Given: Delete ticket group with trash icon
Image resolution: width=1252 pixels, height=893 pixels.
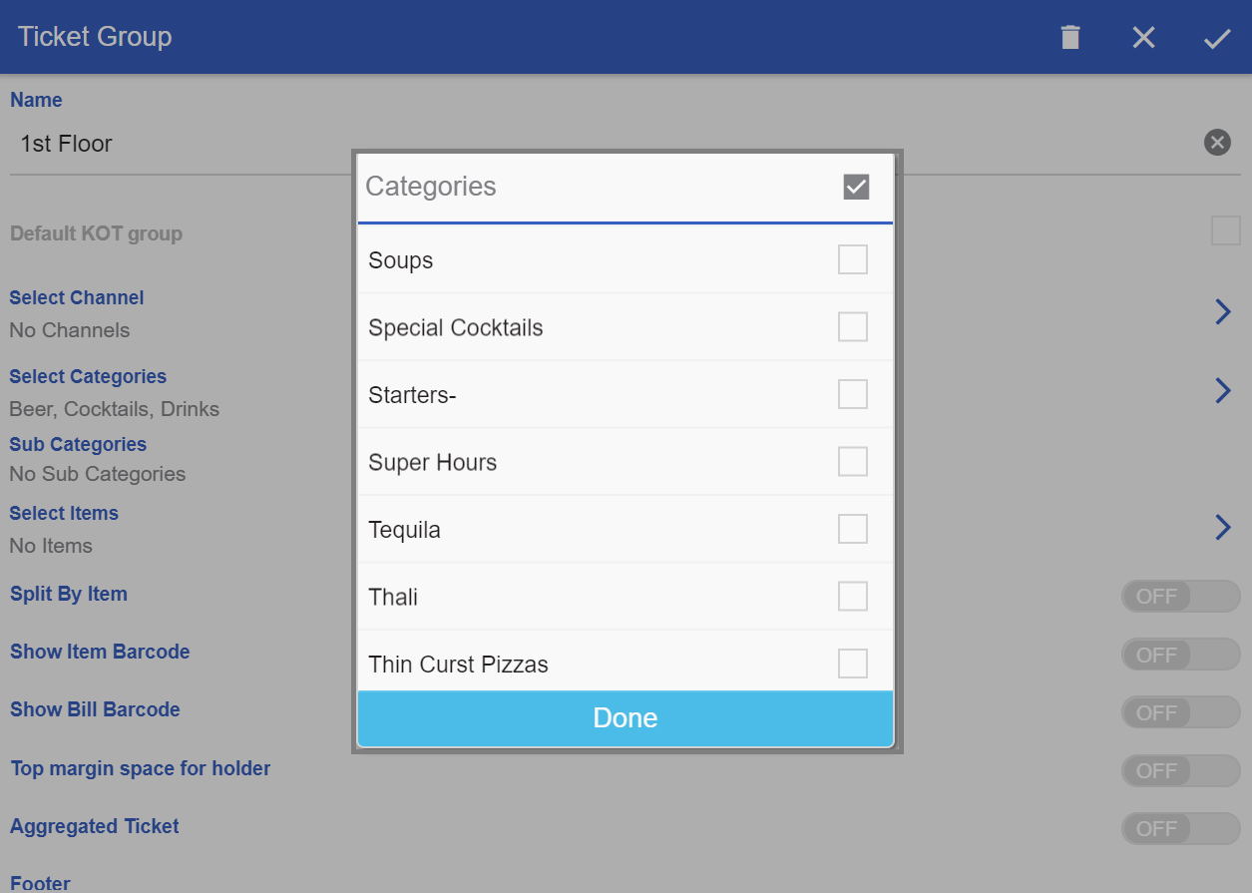Looking at the screenshot, I should pyautogui.click(x=1070, y=38).
